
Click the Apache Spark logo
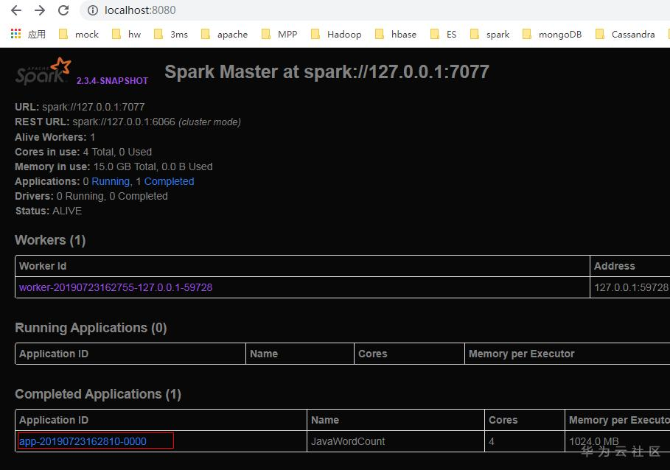pos(43,71)
